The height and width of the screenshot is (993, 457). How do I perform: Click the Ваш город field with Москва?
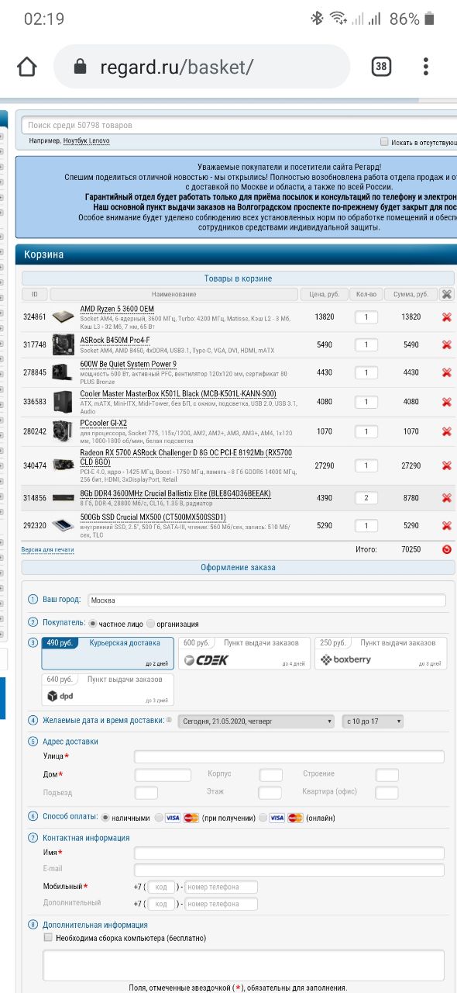point(266,600)
